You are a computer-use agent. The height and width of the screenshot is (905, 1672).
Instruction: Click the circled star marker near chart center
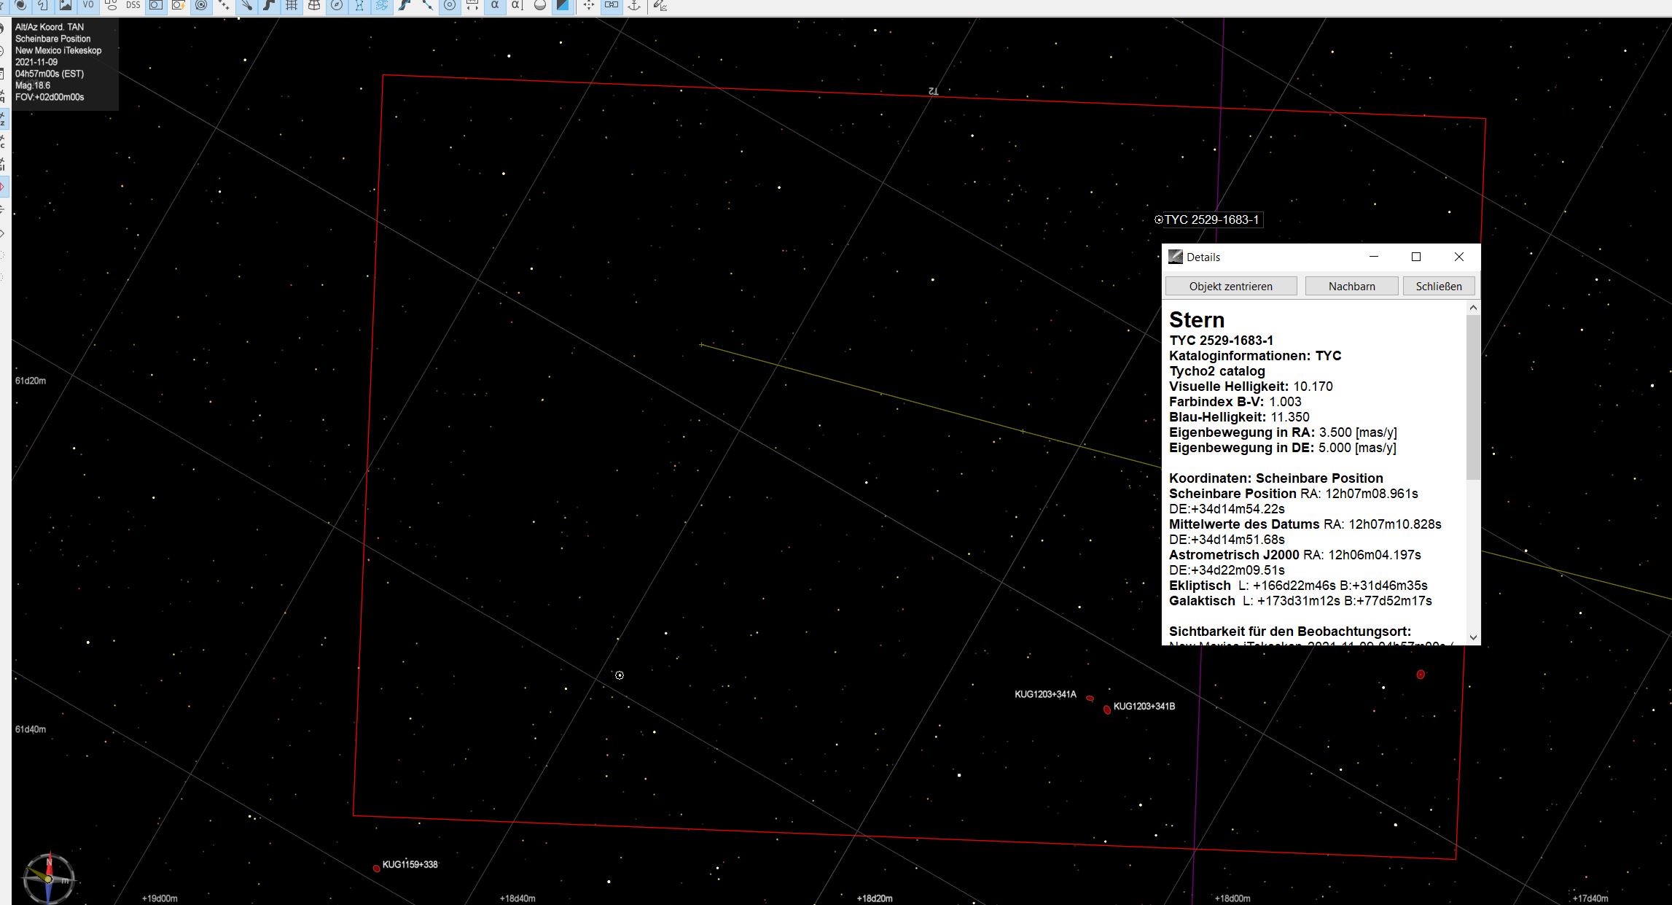pyautogui.click(x=620, y=675)
